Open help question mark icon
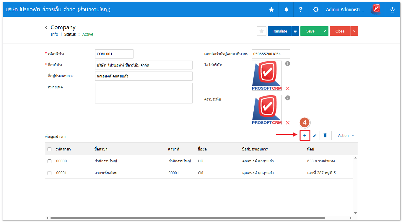The height and width of the screenshot is (222, 402). (x=301, y=9)
